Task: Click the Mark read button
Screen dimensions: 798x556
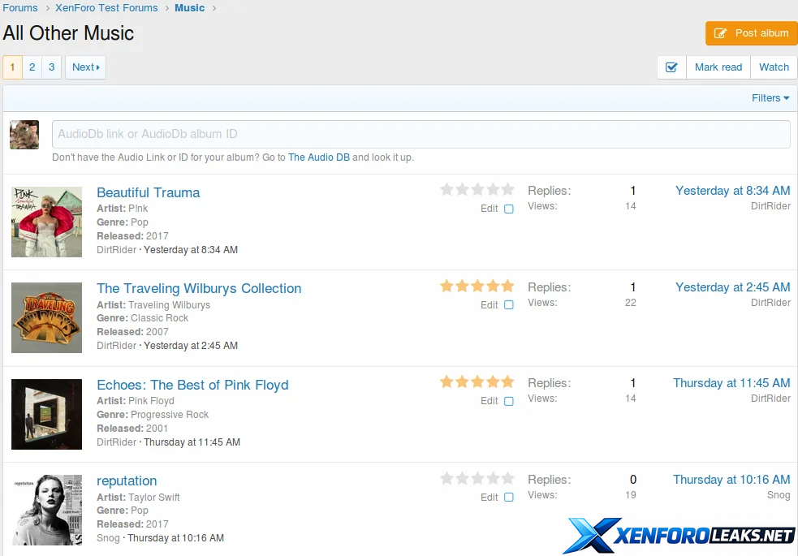Action: pos(718,67)
